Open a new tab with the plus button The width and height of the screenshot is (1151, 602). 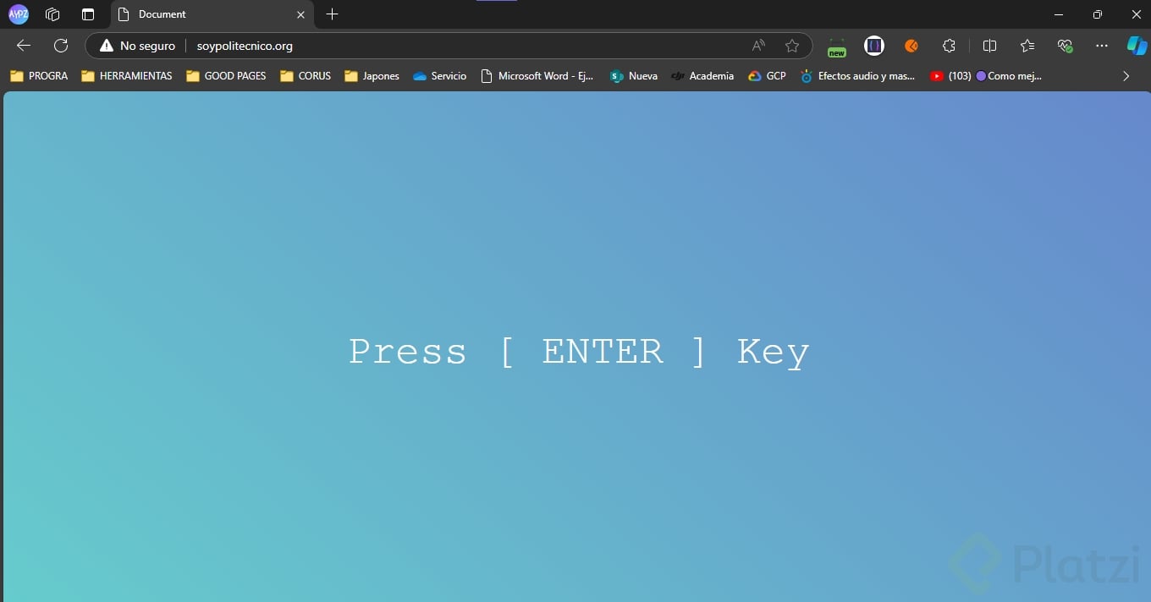pos(332,14)
